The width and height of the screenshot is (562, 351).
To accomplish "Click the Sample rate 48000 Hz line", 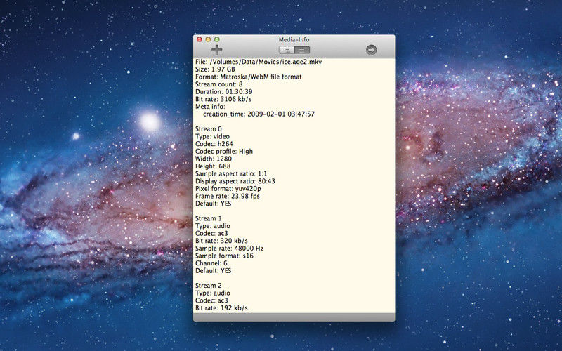I will 230,249.
